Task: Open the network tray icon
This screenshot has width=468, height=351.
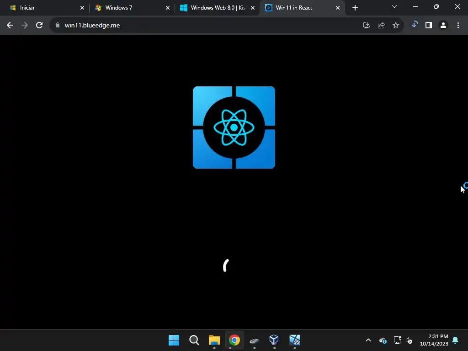Action: [x=397, y=340]
